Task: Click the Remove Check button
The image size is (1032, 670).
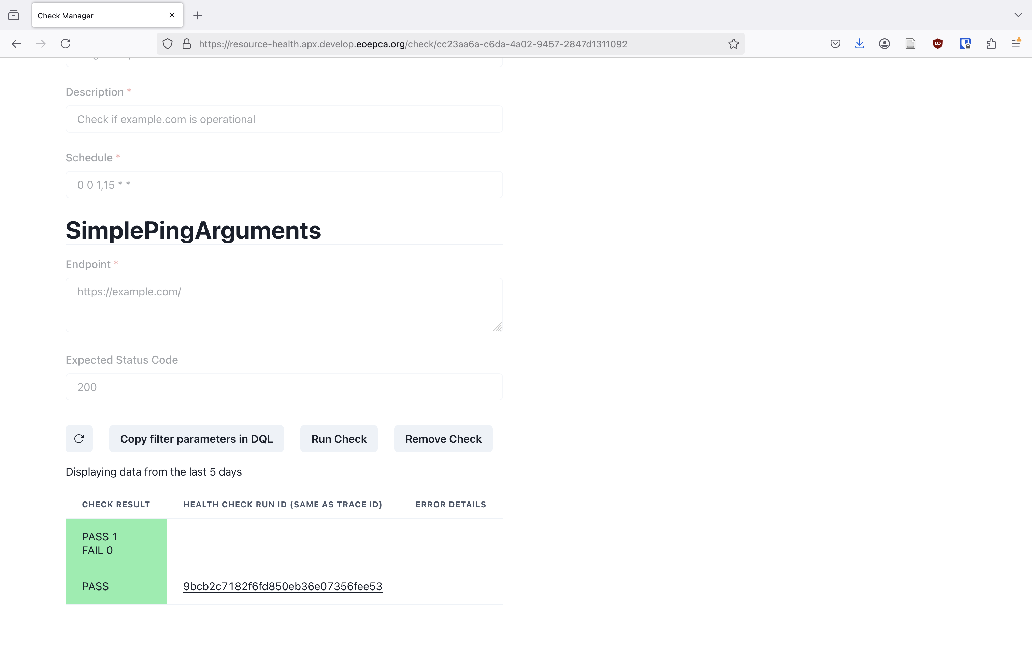Action: (x=443, y=439)
